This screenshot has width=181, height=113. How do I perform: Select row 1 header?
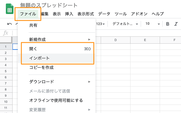pos(6,47)
